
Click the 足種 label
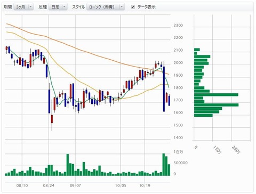(43, 7)
